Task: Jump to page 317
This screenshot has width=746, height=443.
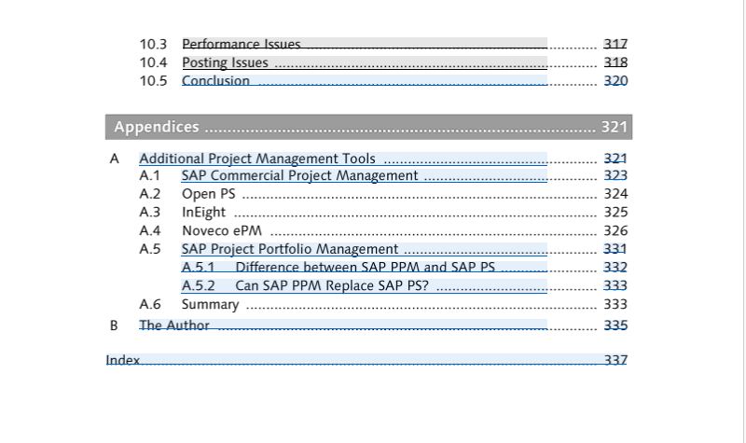Action: pos(615,44)
